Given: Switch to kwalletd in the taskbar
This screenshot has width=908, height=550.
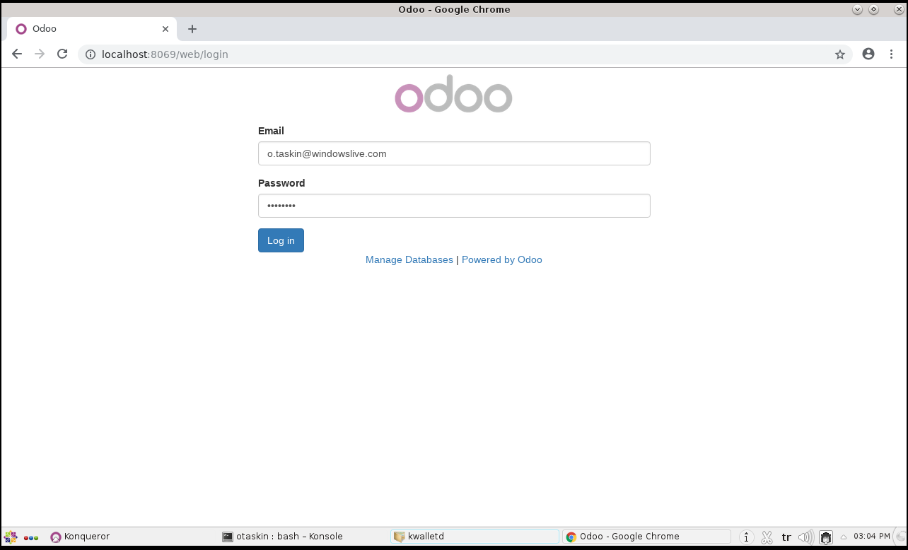Looking at the screenshot, I should coord(475,537).
